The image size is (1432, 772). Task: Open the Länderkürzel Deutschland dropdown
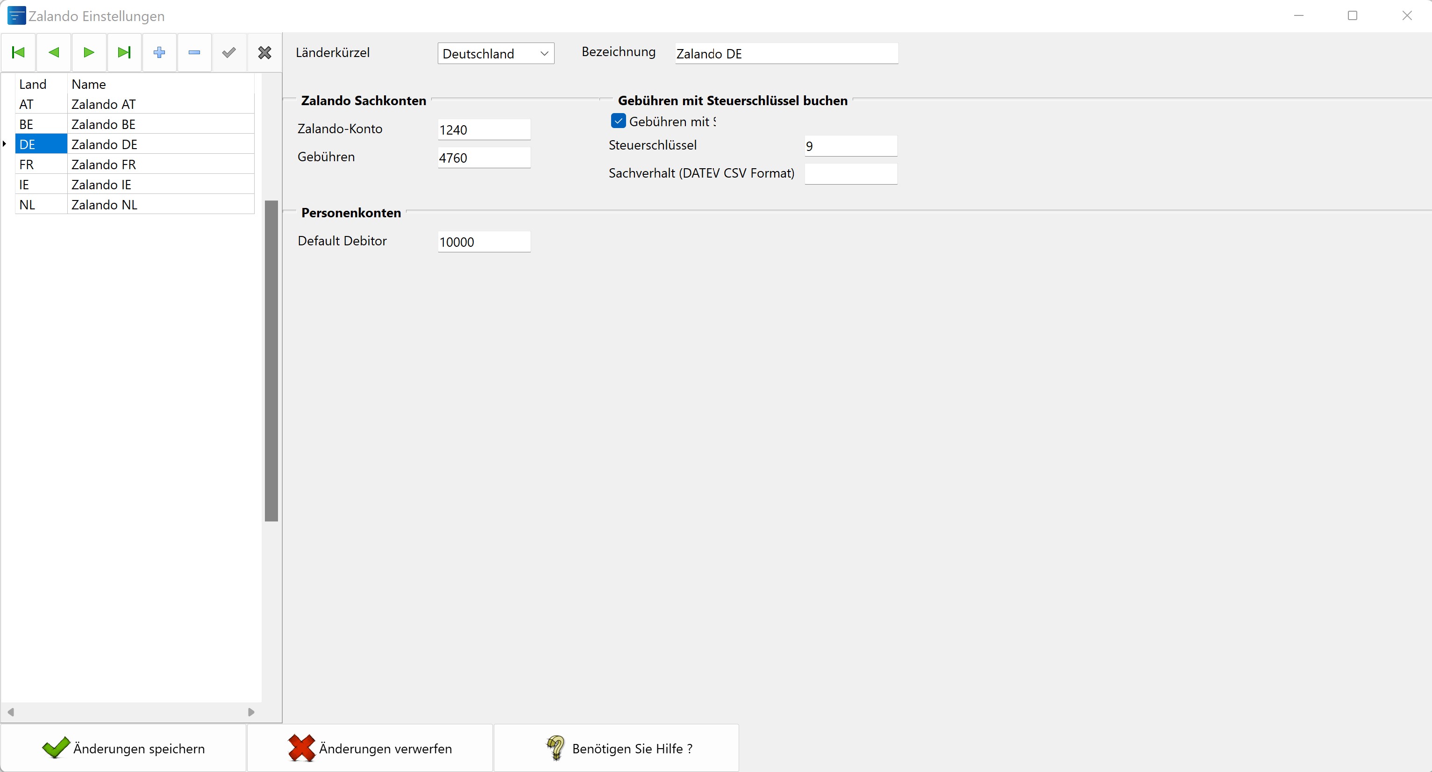pos(496,53)
